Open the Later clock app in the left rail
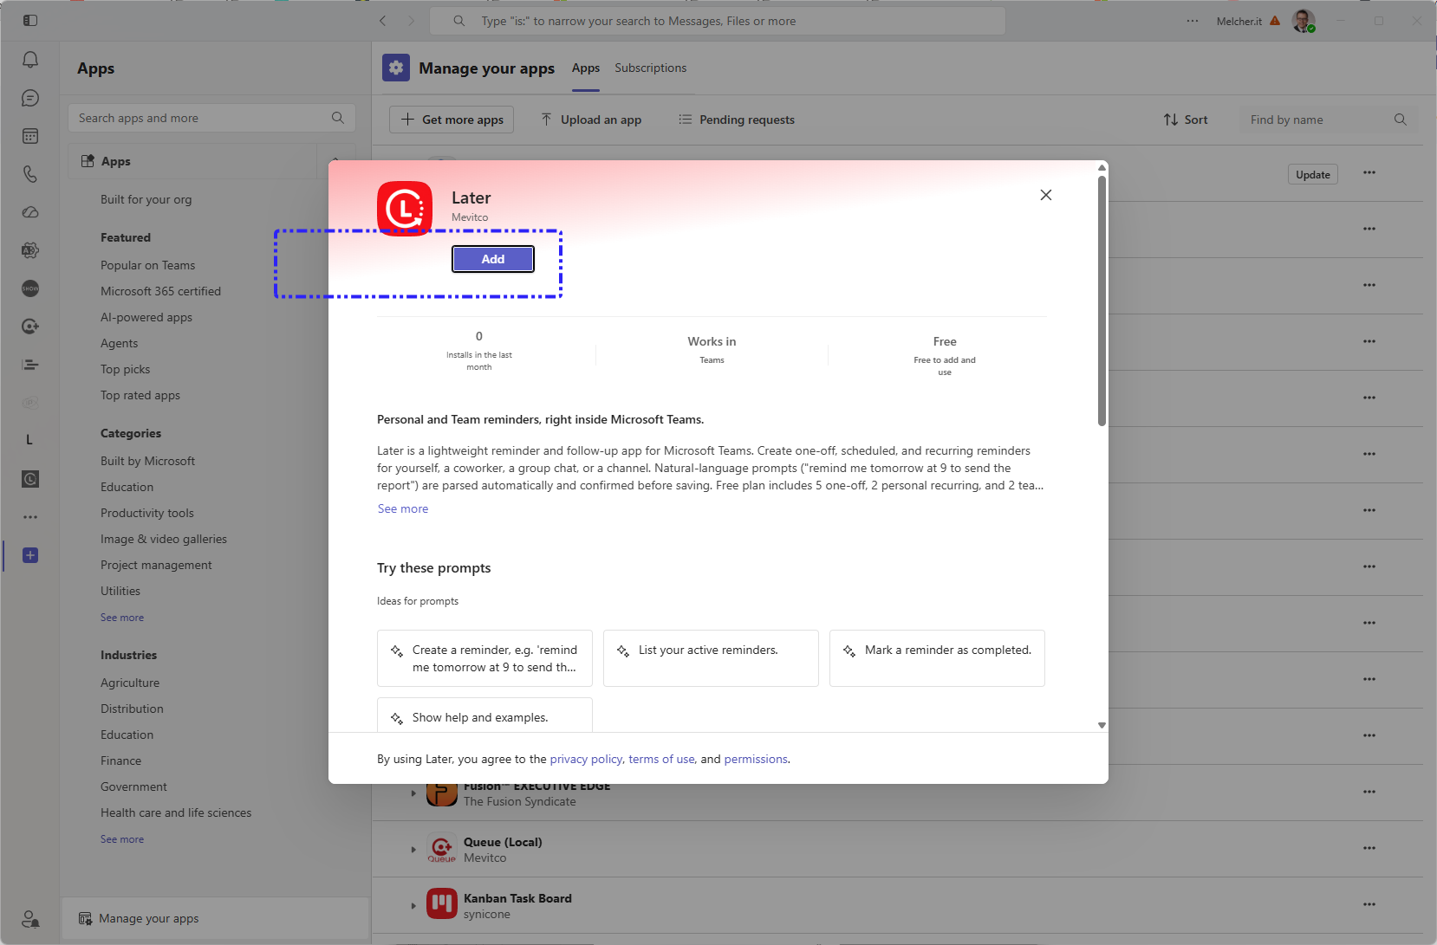1437x945 pixels. (30, 479)
